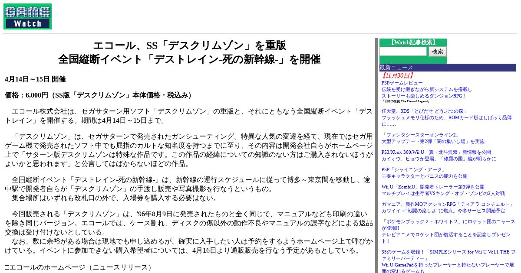Image resolution: width=521 pixels, height=273 pixels.
Task: Click the article headline エコール、SS「デスクリムゾン」を重版
Action: tap(189, 45)
